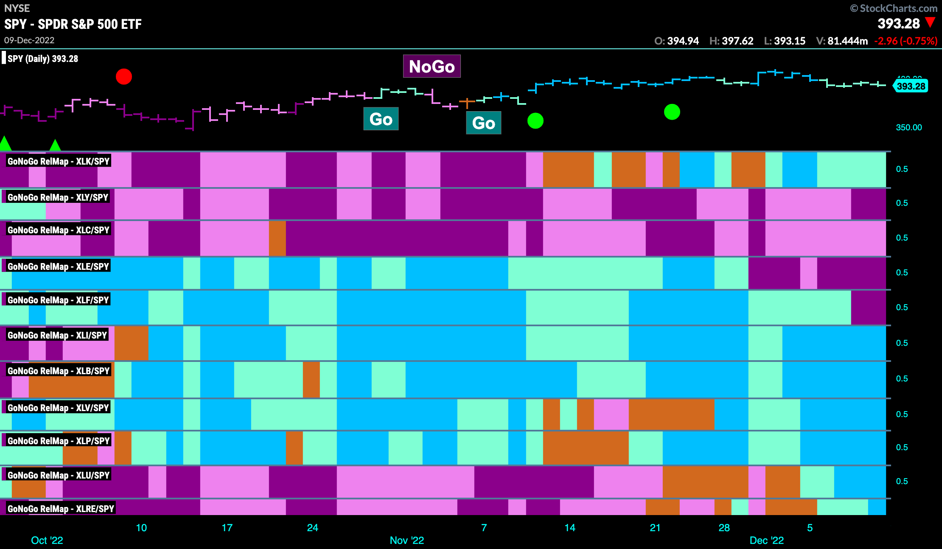This screenshot has width=942, height=549.
Task: Click the 350.00 price axis label
Action: pos(909,127)
